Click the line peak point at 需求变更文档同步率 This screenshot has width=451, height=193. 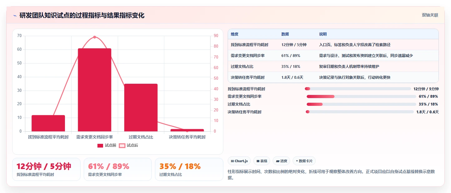[x=95, y=37]
